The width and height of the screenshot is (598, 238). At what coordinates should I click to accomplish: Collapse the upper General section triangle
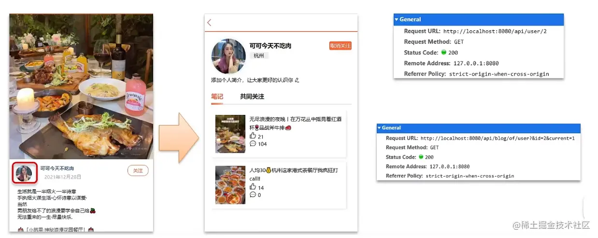pyautogui.click(x=397, y=20)
